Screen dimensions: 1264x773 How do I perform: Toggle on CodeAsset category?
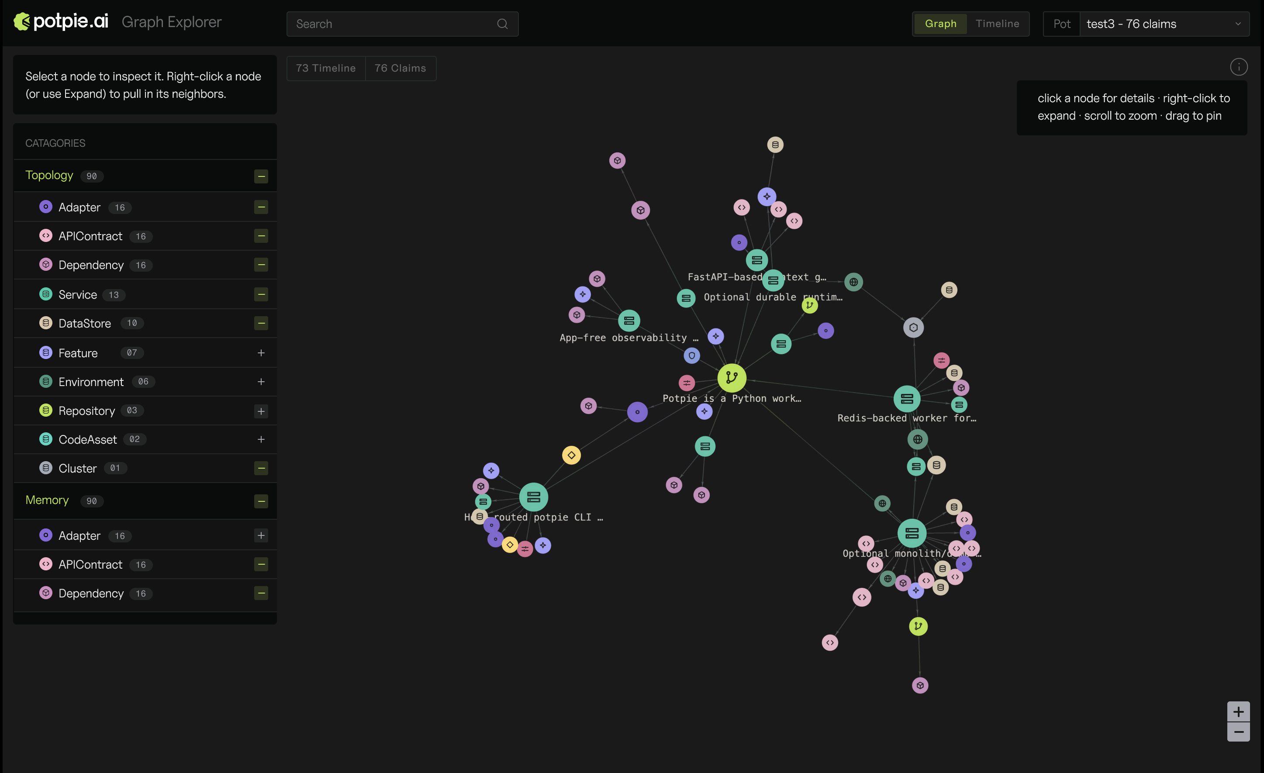coord(261,440)
